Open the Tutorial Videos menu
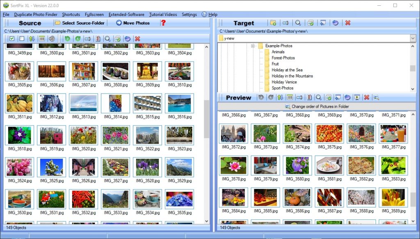Image resolution: width=420 pixels, height=239 pixels. click(x=163, y=14)
